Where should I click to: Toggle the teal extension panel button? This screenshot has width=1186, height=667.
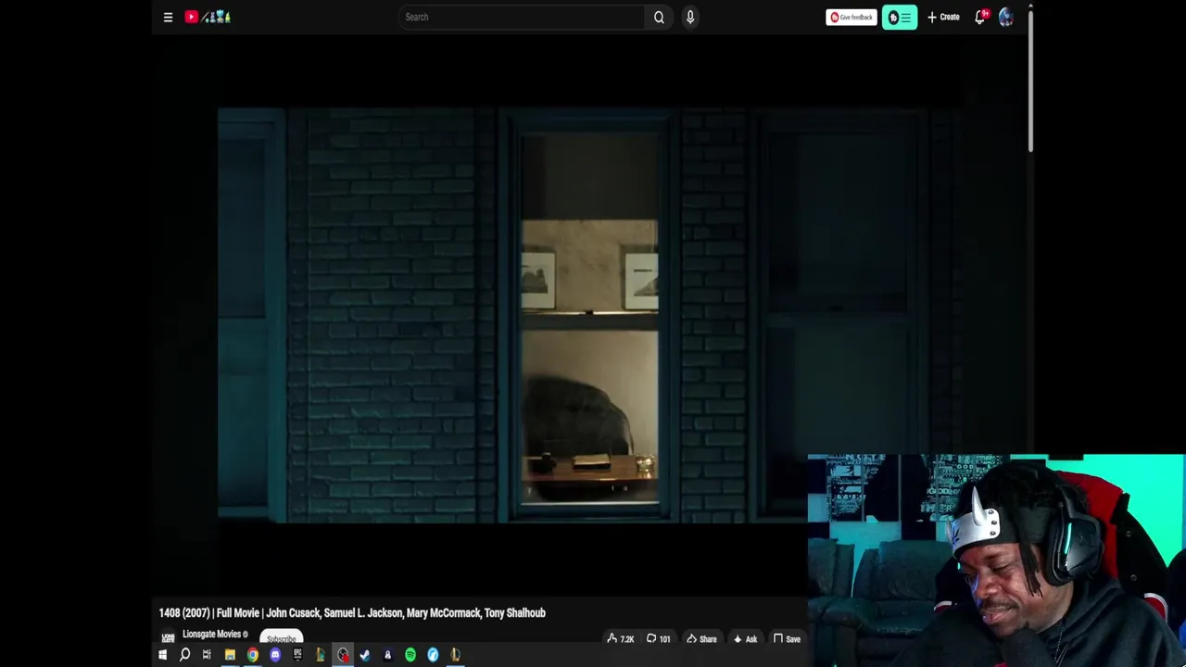point(900,17)
